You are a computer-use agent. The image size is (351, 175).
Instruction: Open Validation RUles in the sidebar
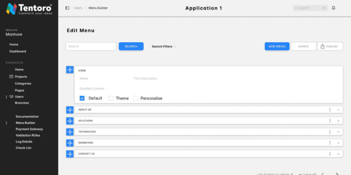[28, 135]
